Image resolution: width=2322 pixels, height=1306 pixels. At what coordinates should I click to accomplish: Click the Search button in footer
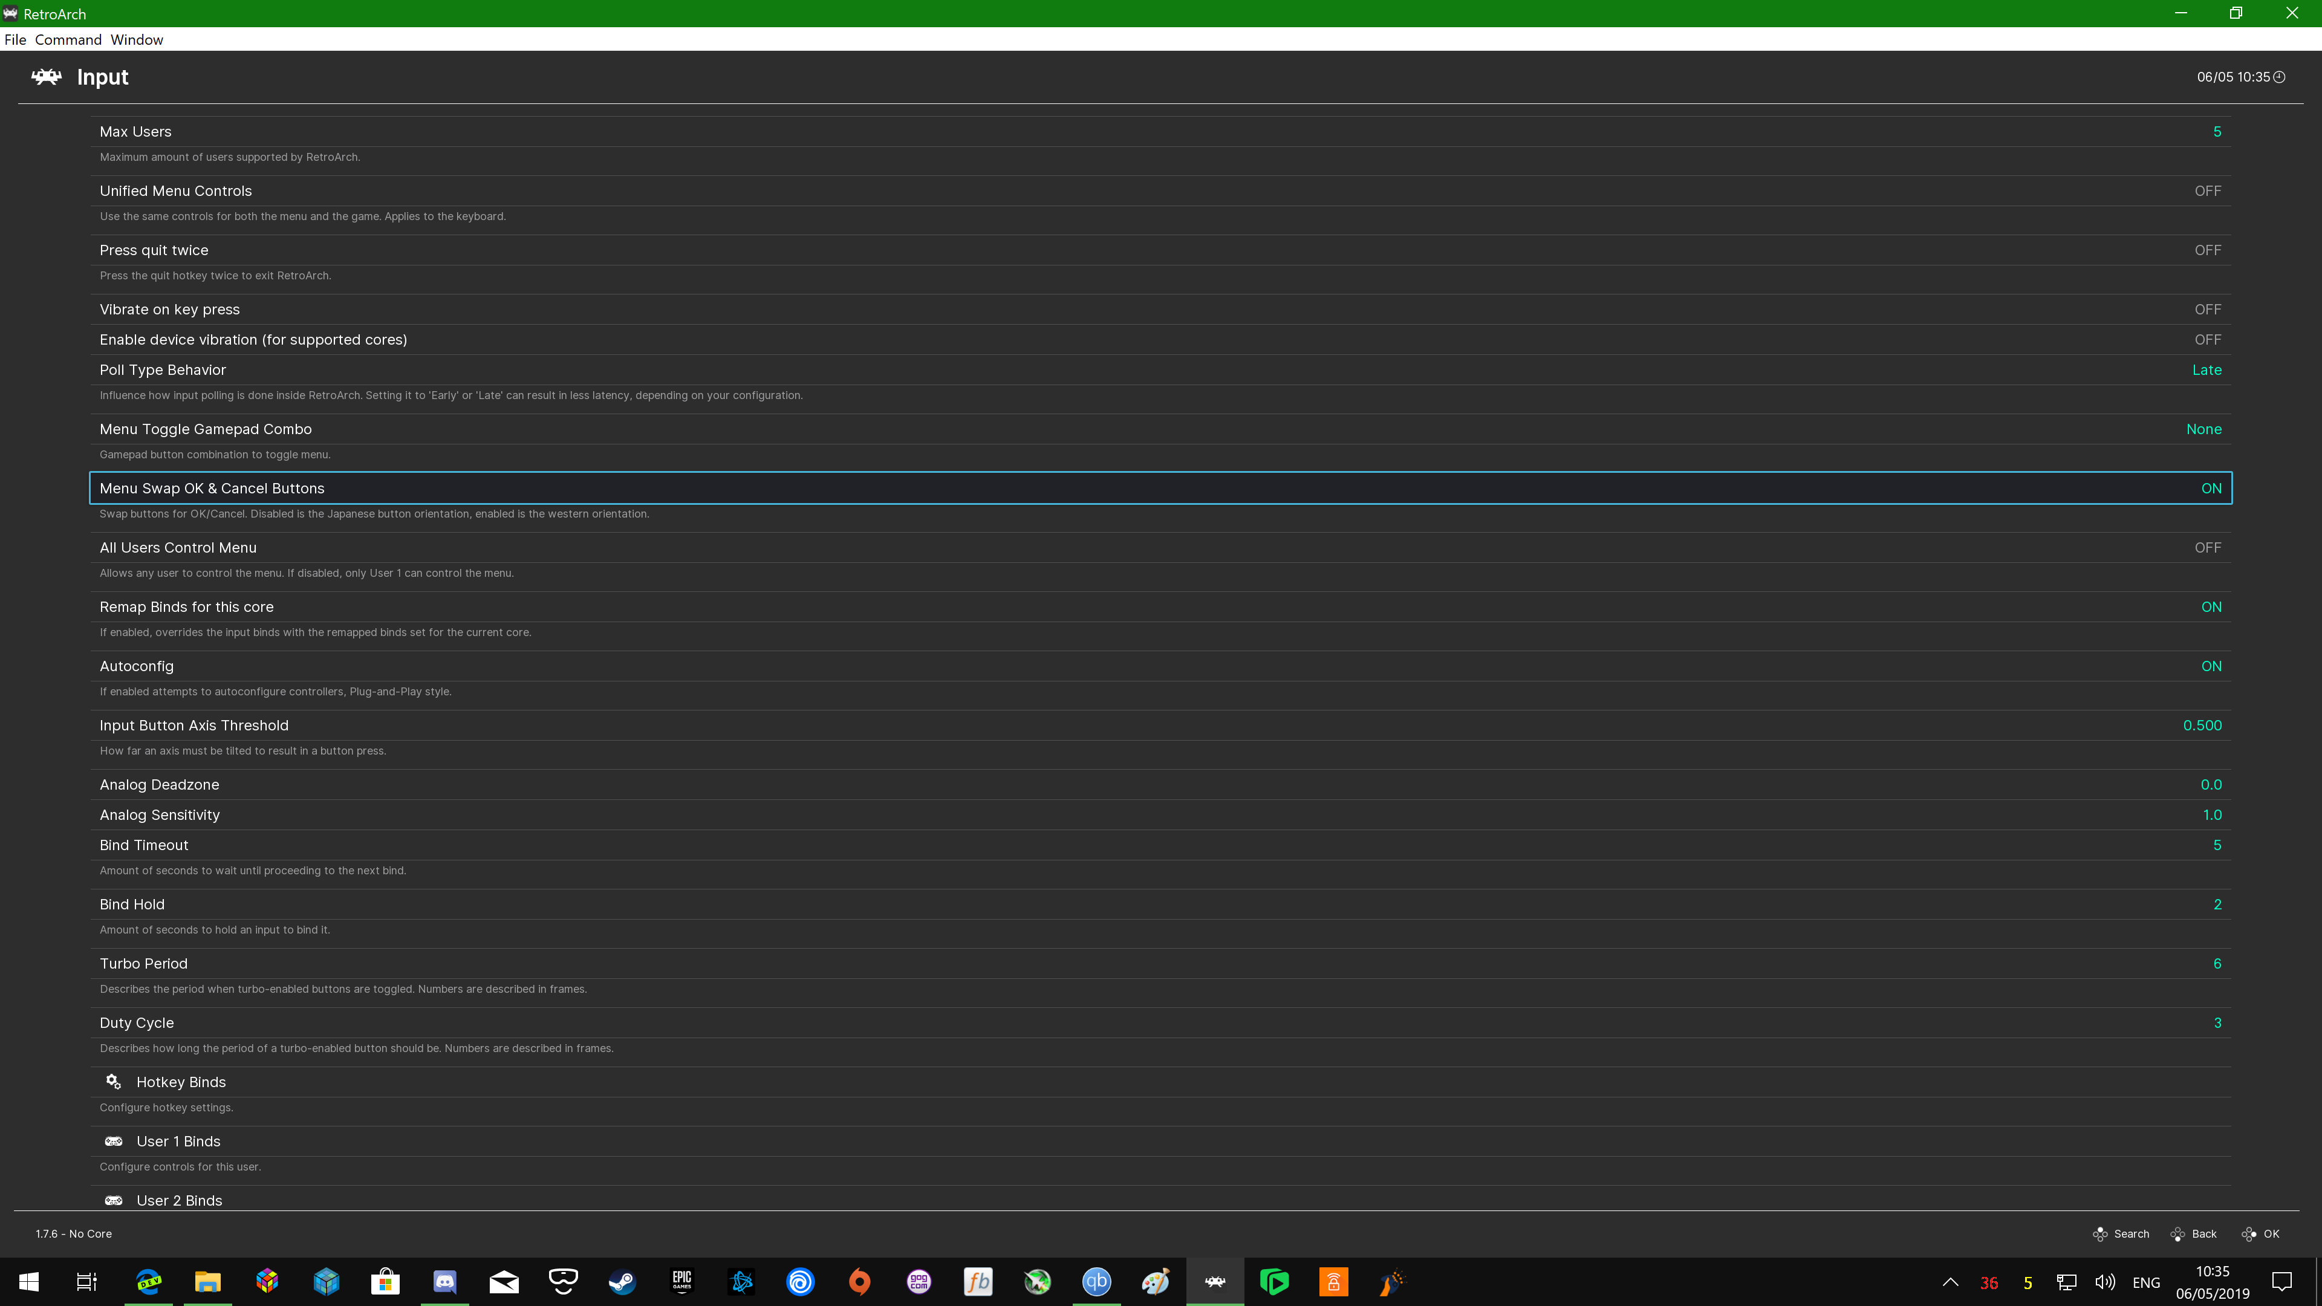[x=2121, y=1234]
